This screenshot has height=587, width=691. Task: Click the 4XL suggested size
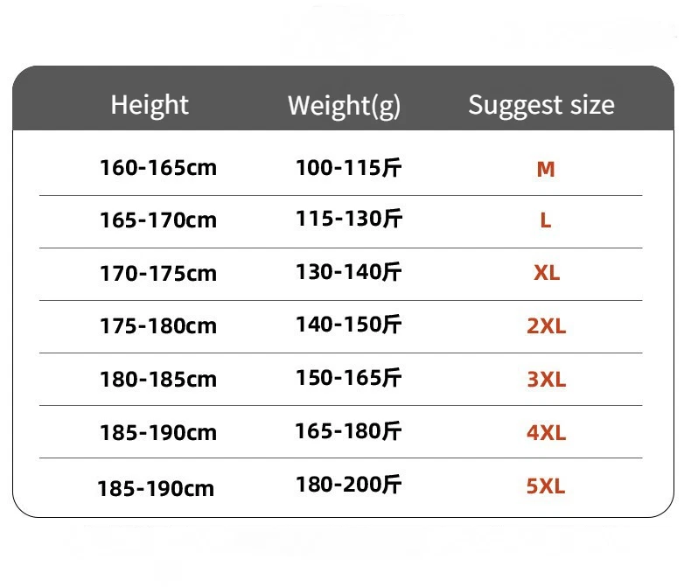(547, 432)
